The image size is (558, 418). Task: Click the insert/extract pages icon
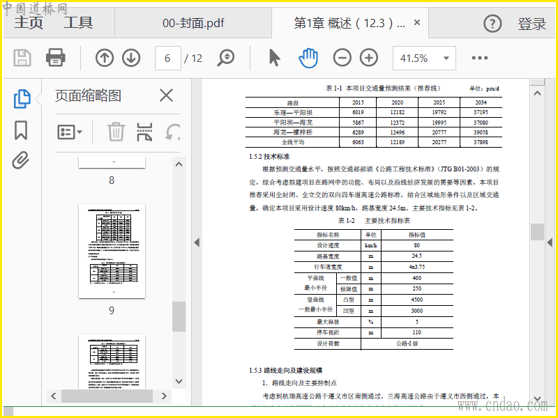pos(145,132)
